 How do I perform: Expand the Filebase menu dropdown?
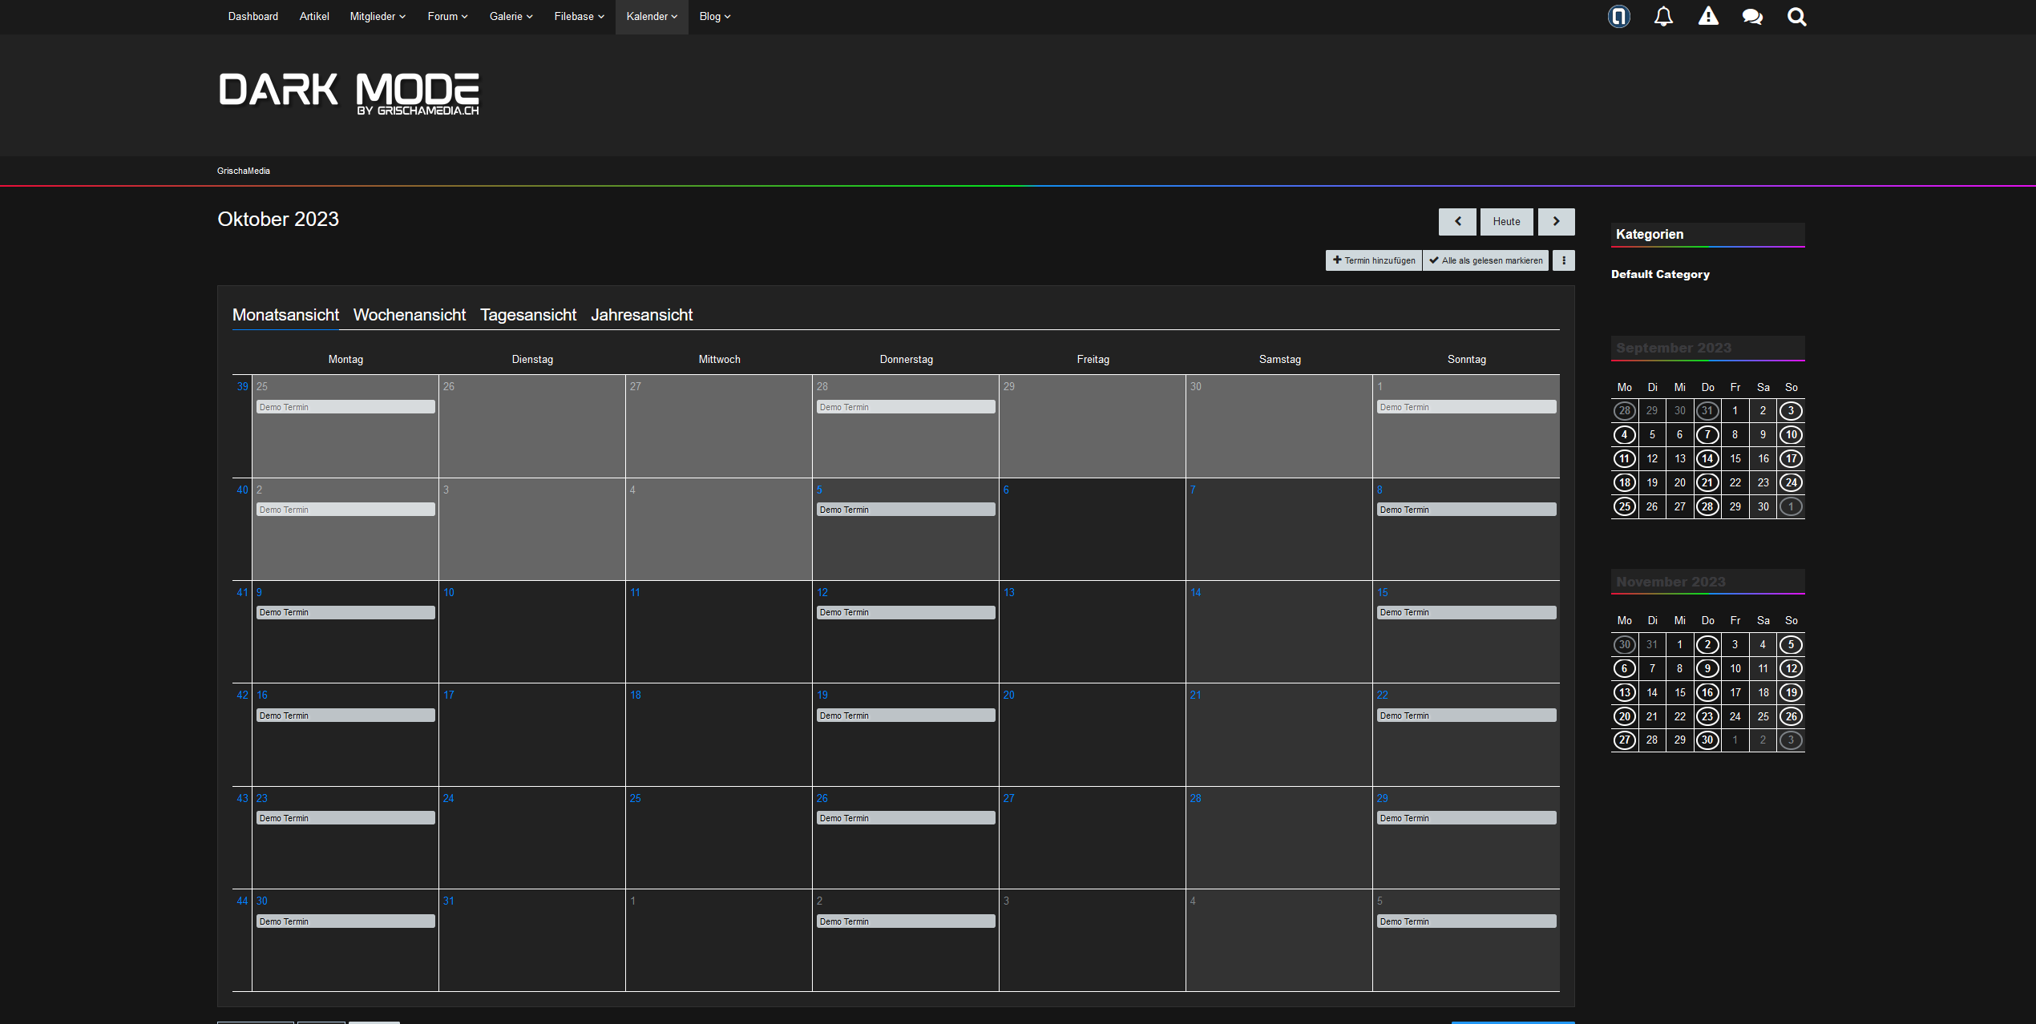pos(579,17)
